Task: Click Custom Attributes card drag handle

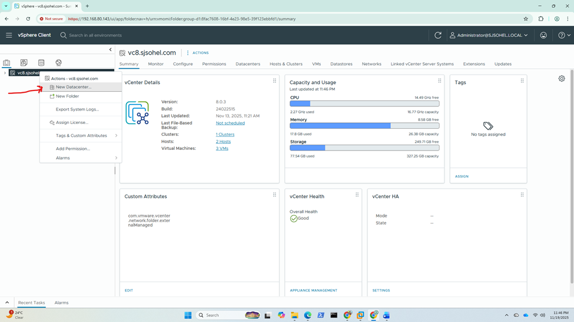Action: (274, 195)
